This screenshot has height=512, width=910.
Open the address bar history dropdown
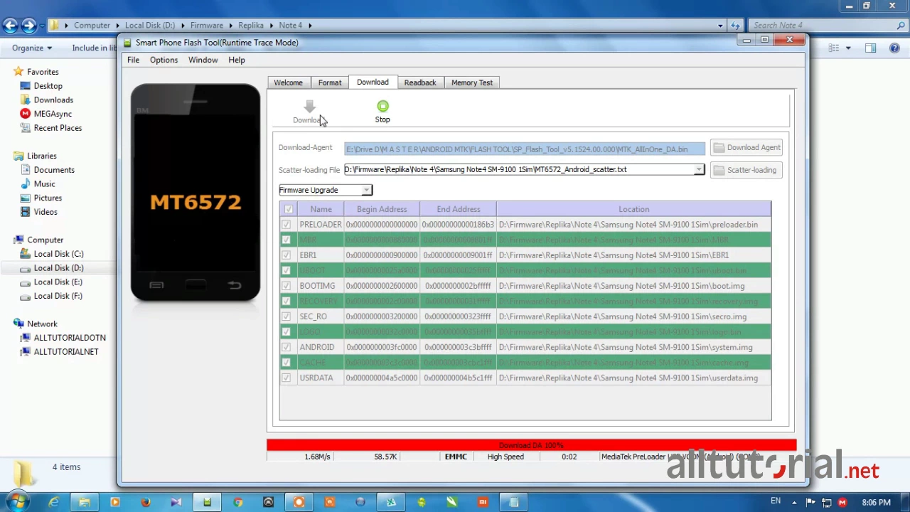tap(720, 26)
